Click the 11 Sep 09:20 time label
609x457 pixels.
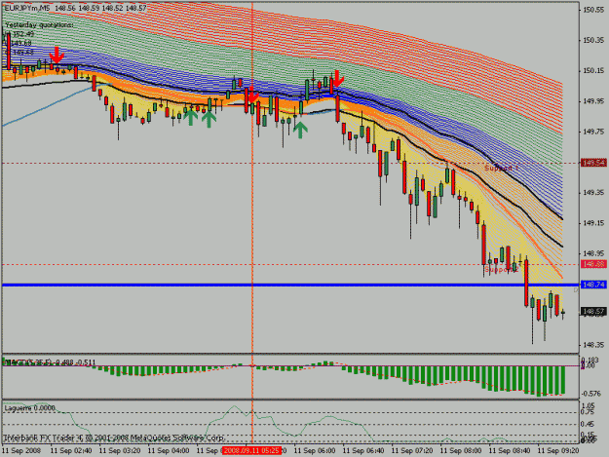558,450
